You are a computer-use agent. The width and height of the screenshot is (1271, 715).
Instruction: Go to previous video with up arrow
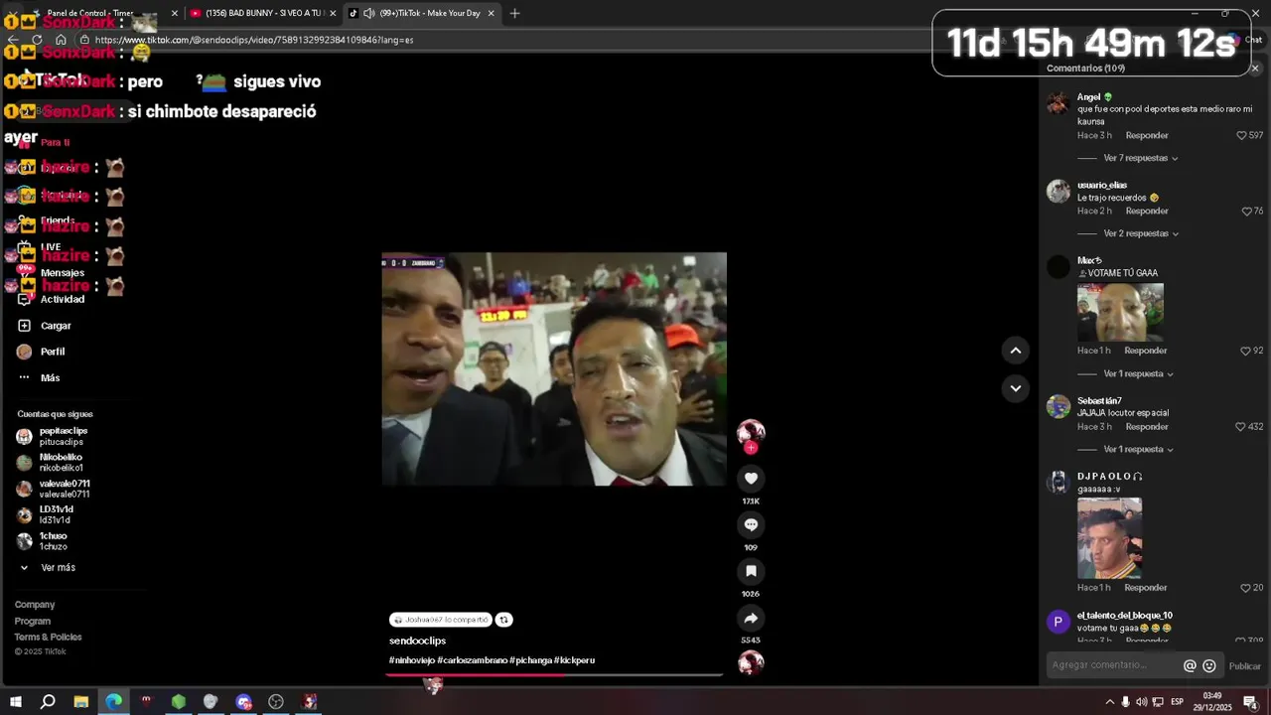click(x=1015, y=350)
